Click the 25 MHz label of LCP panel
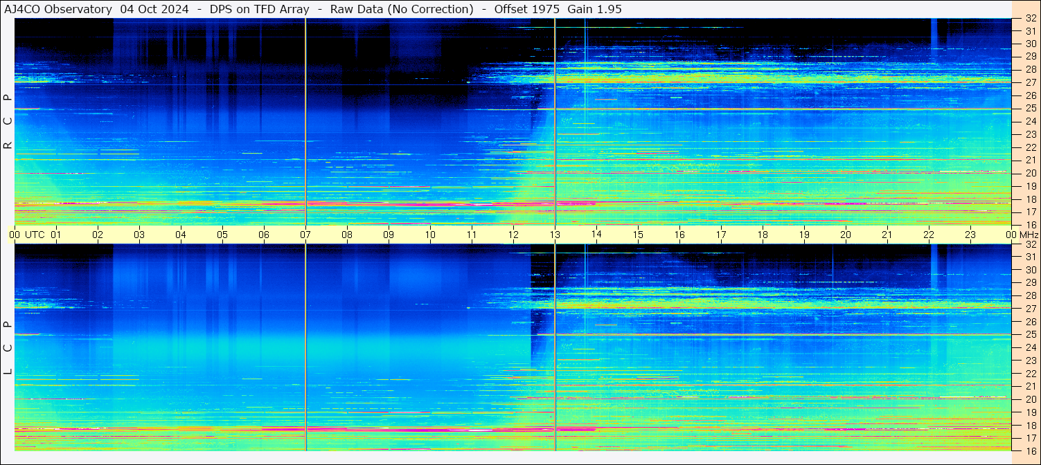1041x465 pixels. pos(1030,335)
